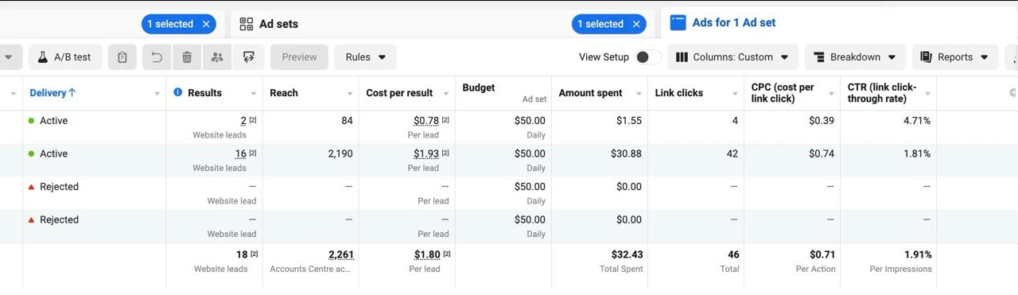
Task: Click the audience people icon
Action: pyautogui.click(x=216, y=57)
